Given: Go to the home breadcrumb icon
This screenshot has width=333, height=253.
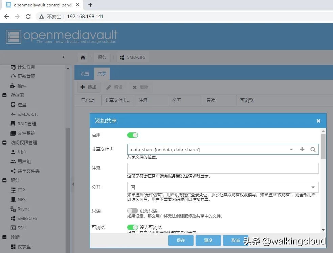Looking at the screenshot, I should [83, 57].
